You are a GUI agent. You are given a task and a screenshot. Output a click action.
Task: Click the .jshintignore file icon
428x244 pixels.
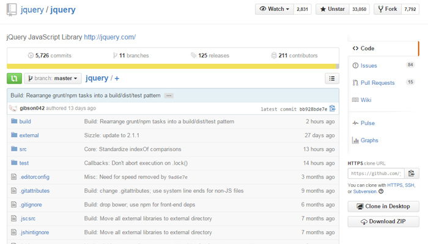point(13,232)
